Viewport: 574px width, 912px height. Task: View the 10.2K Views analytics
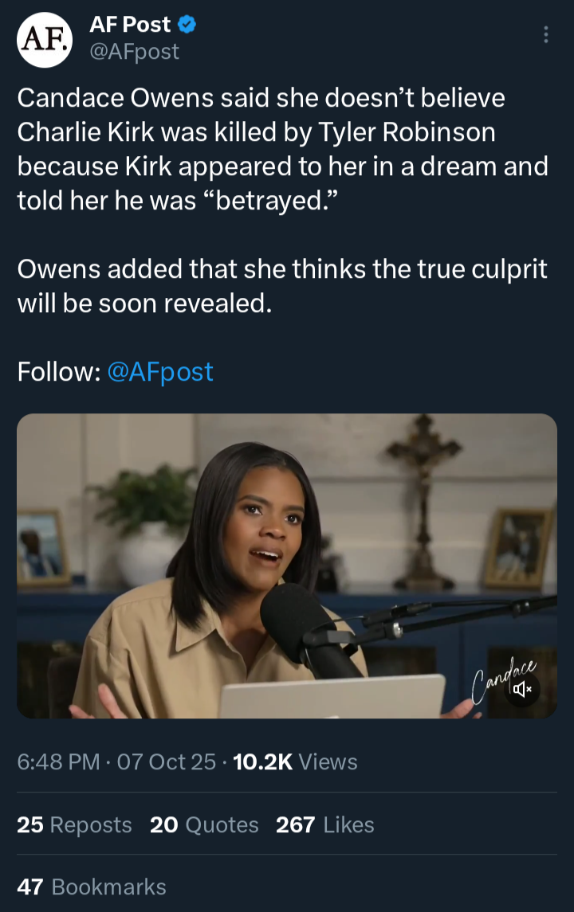pyautogui.click(x=295, y=762)
